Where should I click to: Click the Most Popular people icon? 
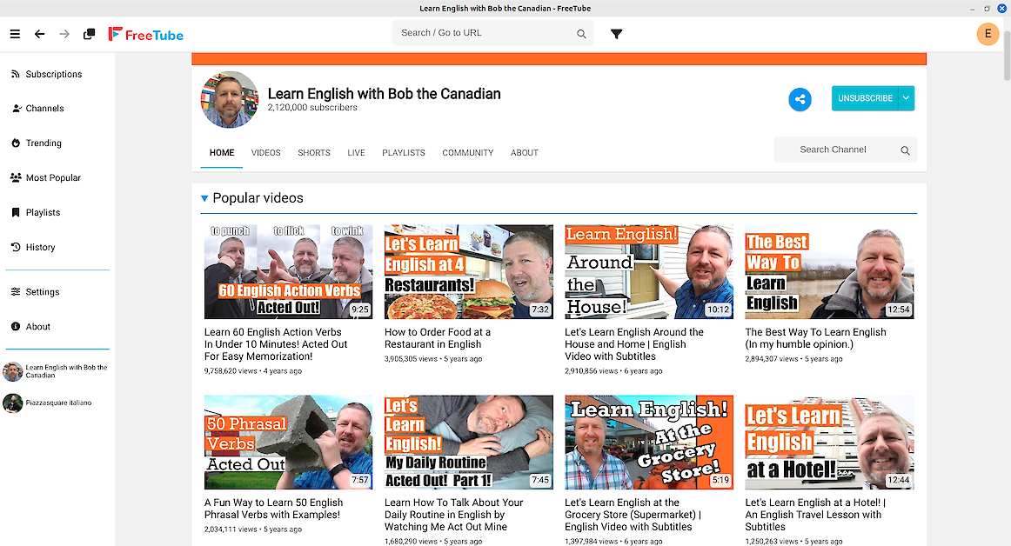[x=17, y=178]
